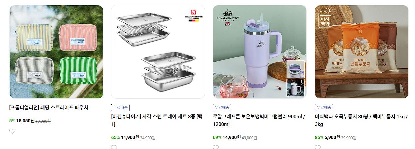
Task: Open [바겐슈타이거] 사각 스텐 트레이 세트 title
Action: tap(156, 120)
